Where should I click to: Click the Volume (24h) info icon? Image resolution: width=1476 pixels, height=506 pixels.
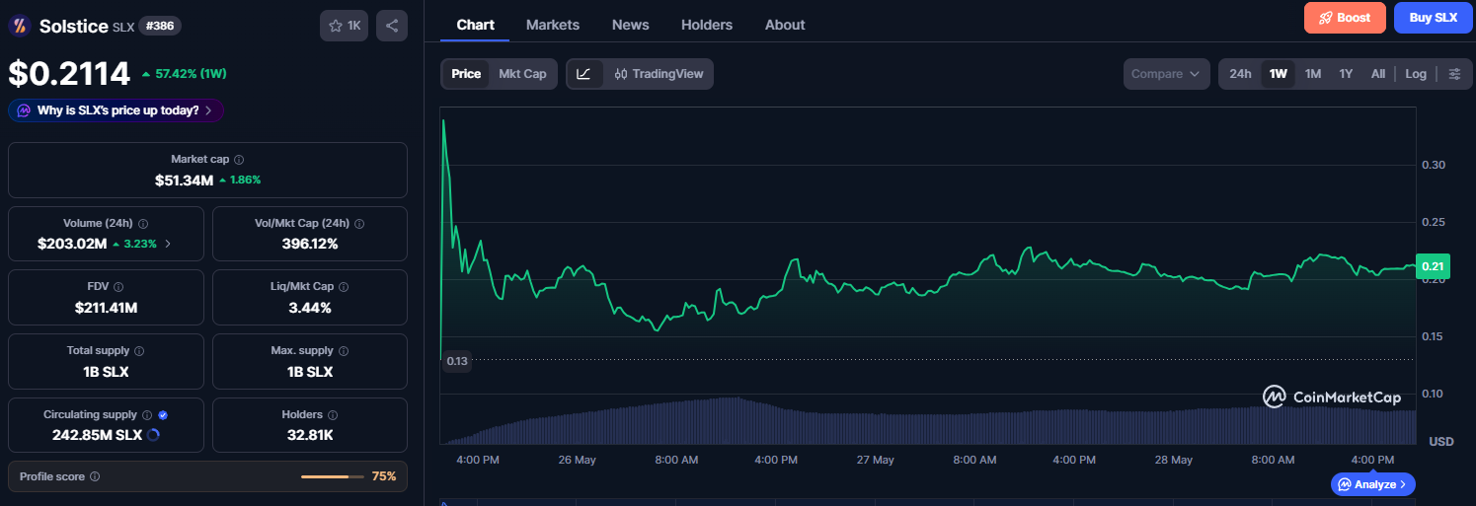(x=143, y=224)
